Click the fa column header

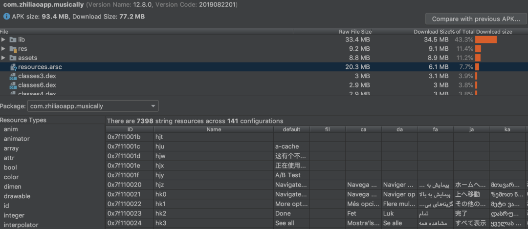[x=436, y=129]
